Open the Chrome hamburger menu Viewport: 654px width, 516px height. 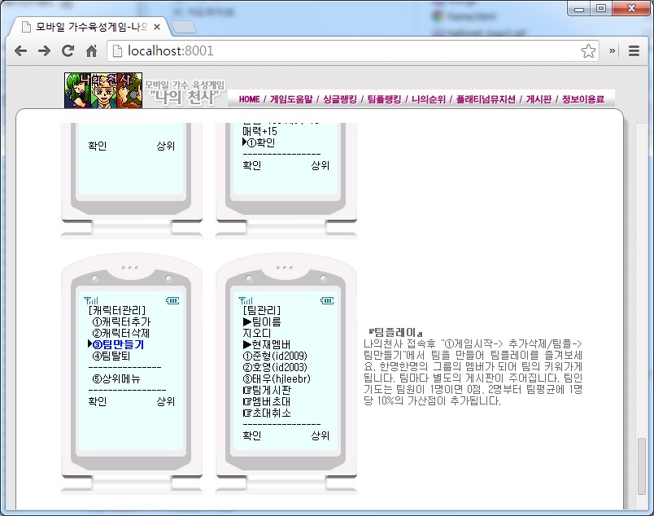pyautogui.click(x=634, y=50)
